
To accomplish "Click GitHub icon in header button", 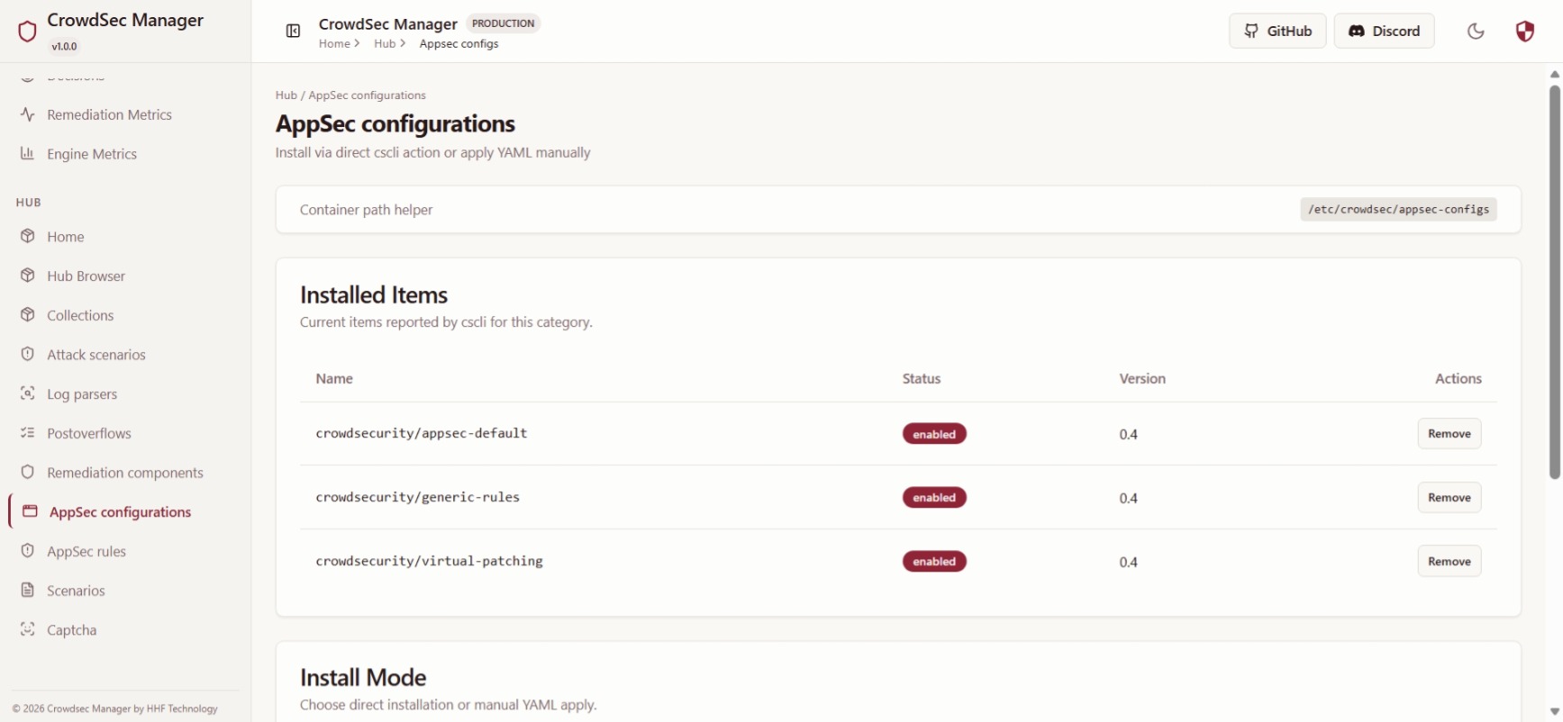I will [x=1251, y=31].
